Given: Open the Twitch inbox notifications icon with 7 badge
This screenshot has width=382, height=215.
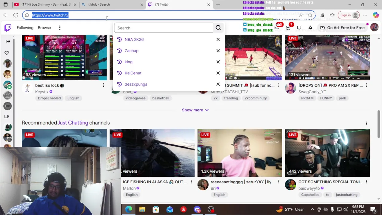Looking at the screenshot, I should [288, 28].
